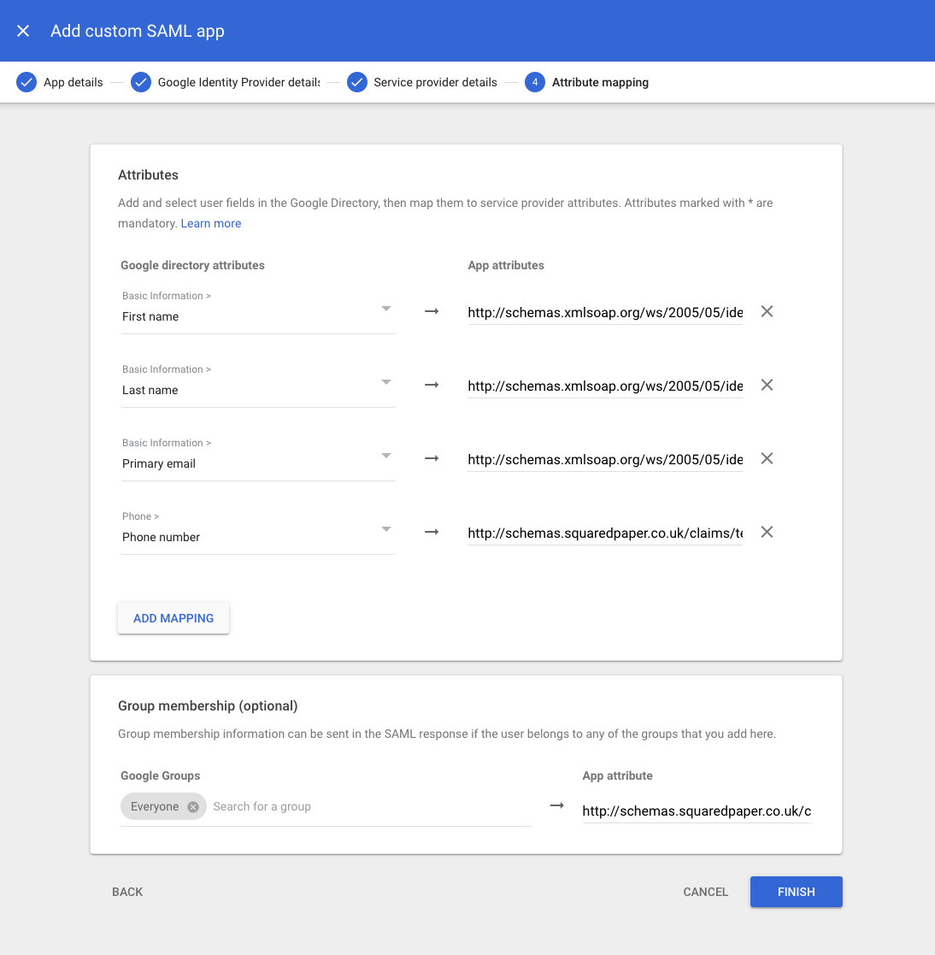The height and width of the screenshot is (955, 935).
Task: Click the Primary email dropdown arrow
Action: pyautogui.click(x=386, y=457)
